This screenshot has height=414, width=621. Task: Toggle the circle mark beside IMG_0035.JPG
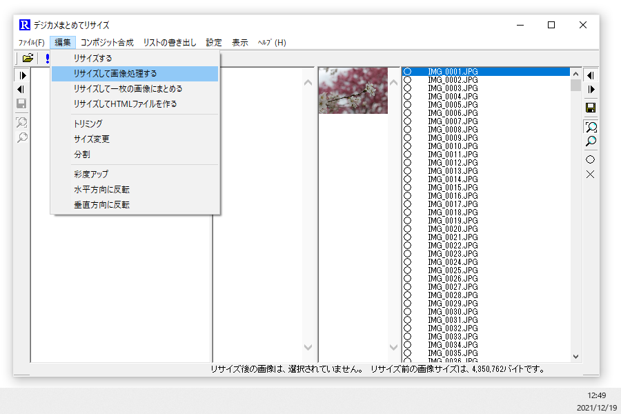click(x=408, y=353)
